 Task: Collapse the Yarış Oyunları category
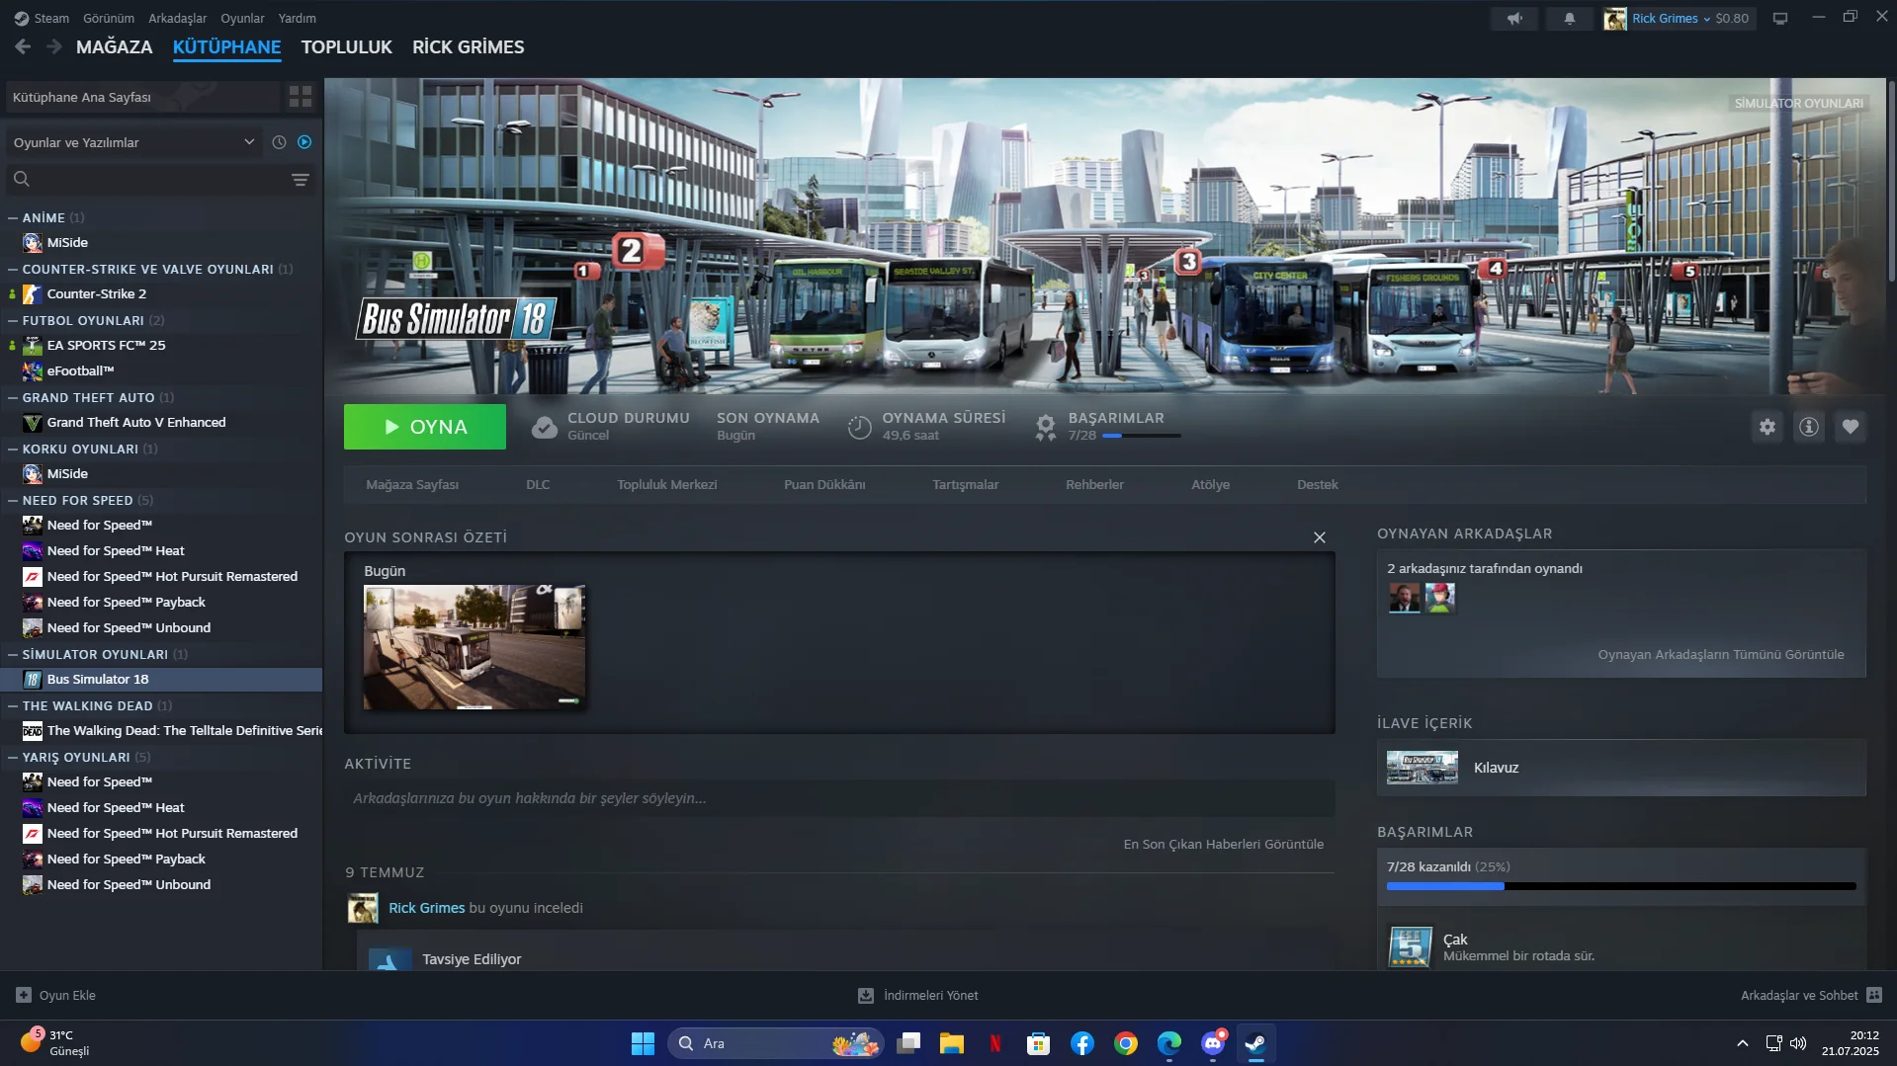(x=13, y=758)
